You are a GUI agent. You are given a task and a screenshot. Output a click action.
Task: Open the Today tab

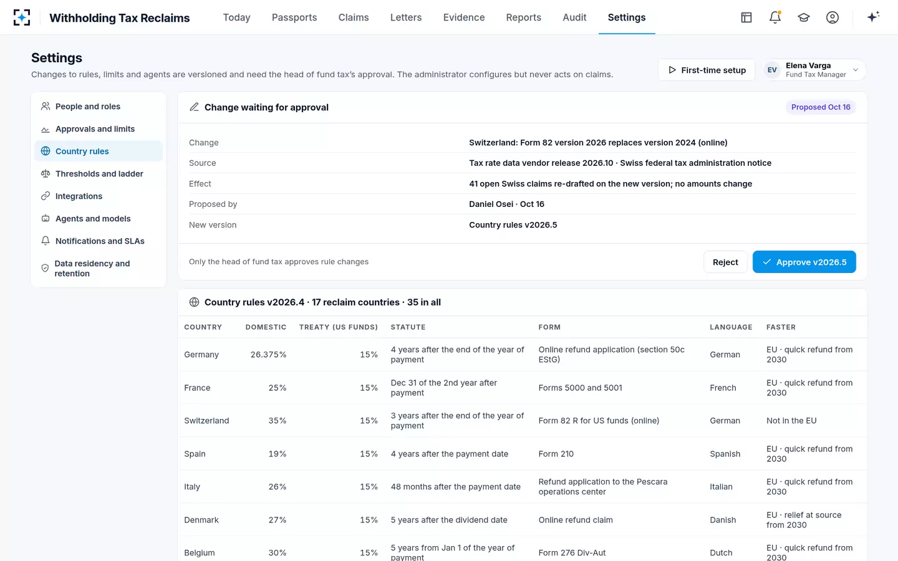pyautogui.click(x=237, y=17)
